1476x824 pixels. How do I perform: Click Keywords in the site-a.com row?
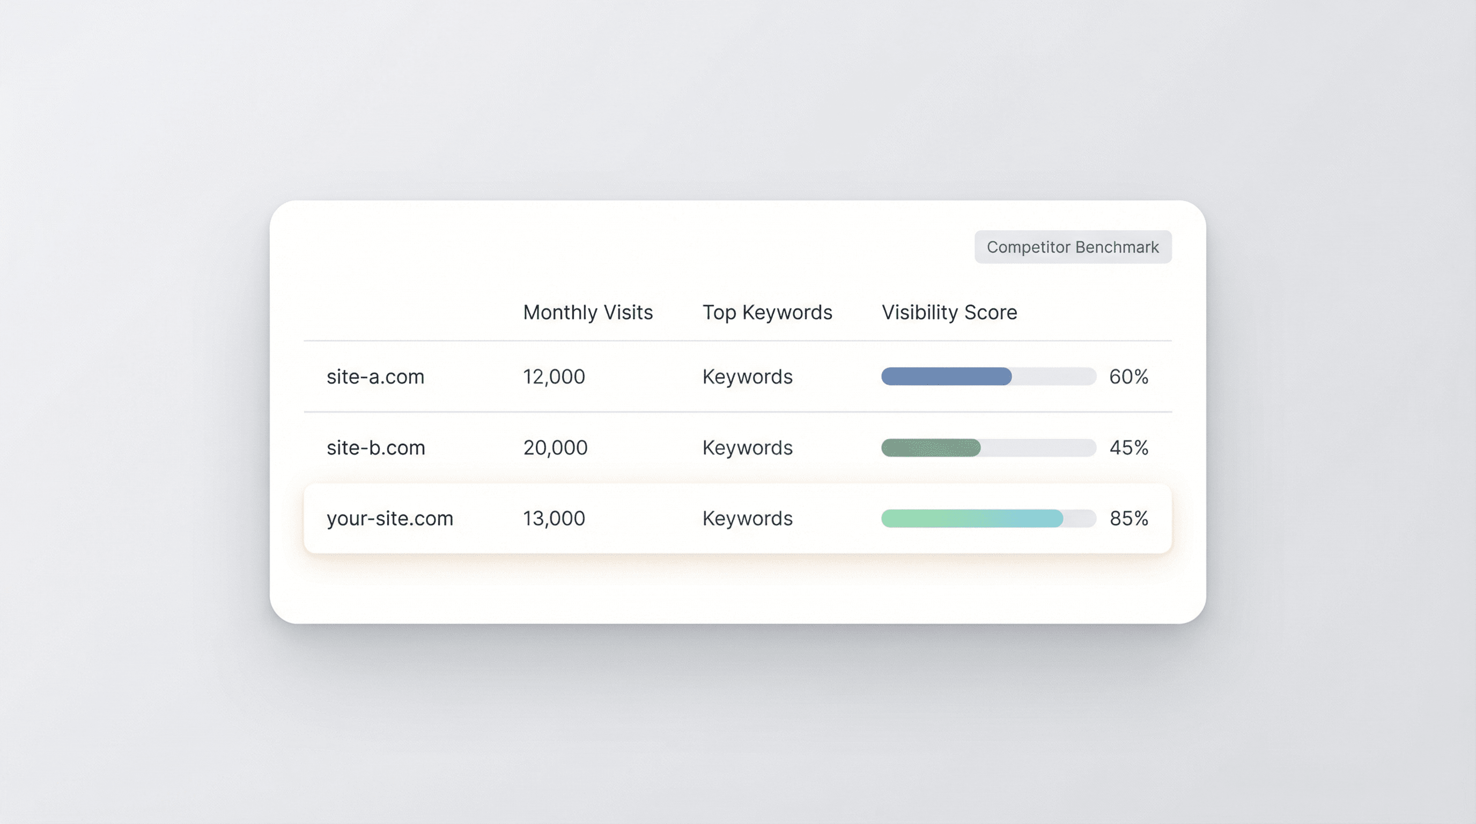click(747, 377)
